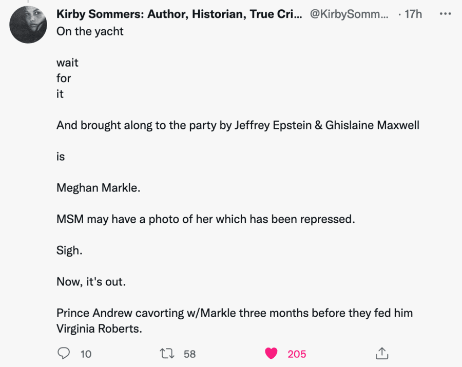Screen dimensions: 462x367
Task: Click the 205 likes count
Action: (x=297, y=354)
